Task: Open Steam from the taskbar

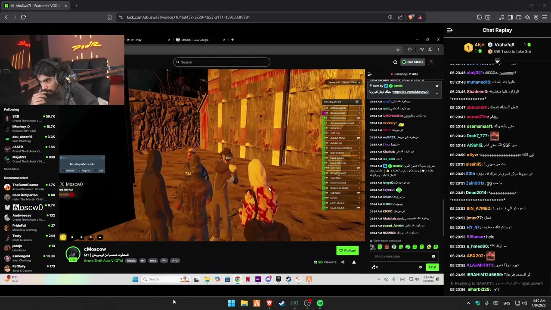Action: point(282,303)
